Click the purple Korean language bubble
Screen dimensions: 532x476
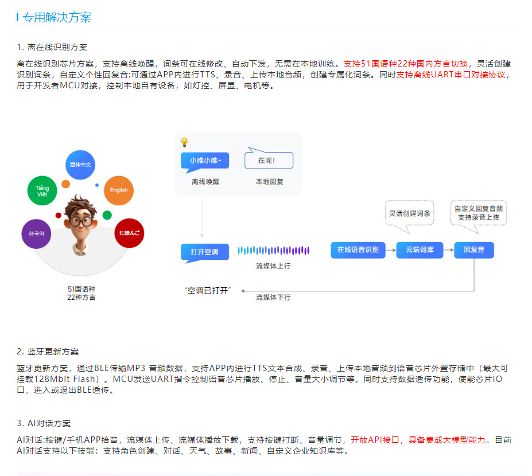36,233
